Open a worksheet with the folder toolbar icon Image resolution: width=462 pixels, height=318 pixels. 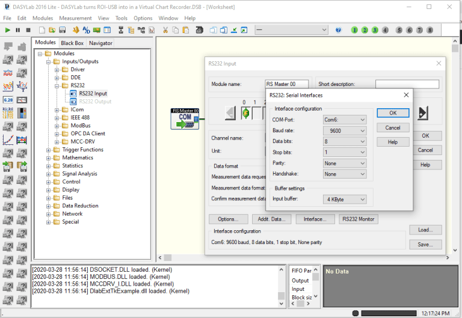(52, 30)
